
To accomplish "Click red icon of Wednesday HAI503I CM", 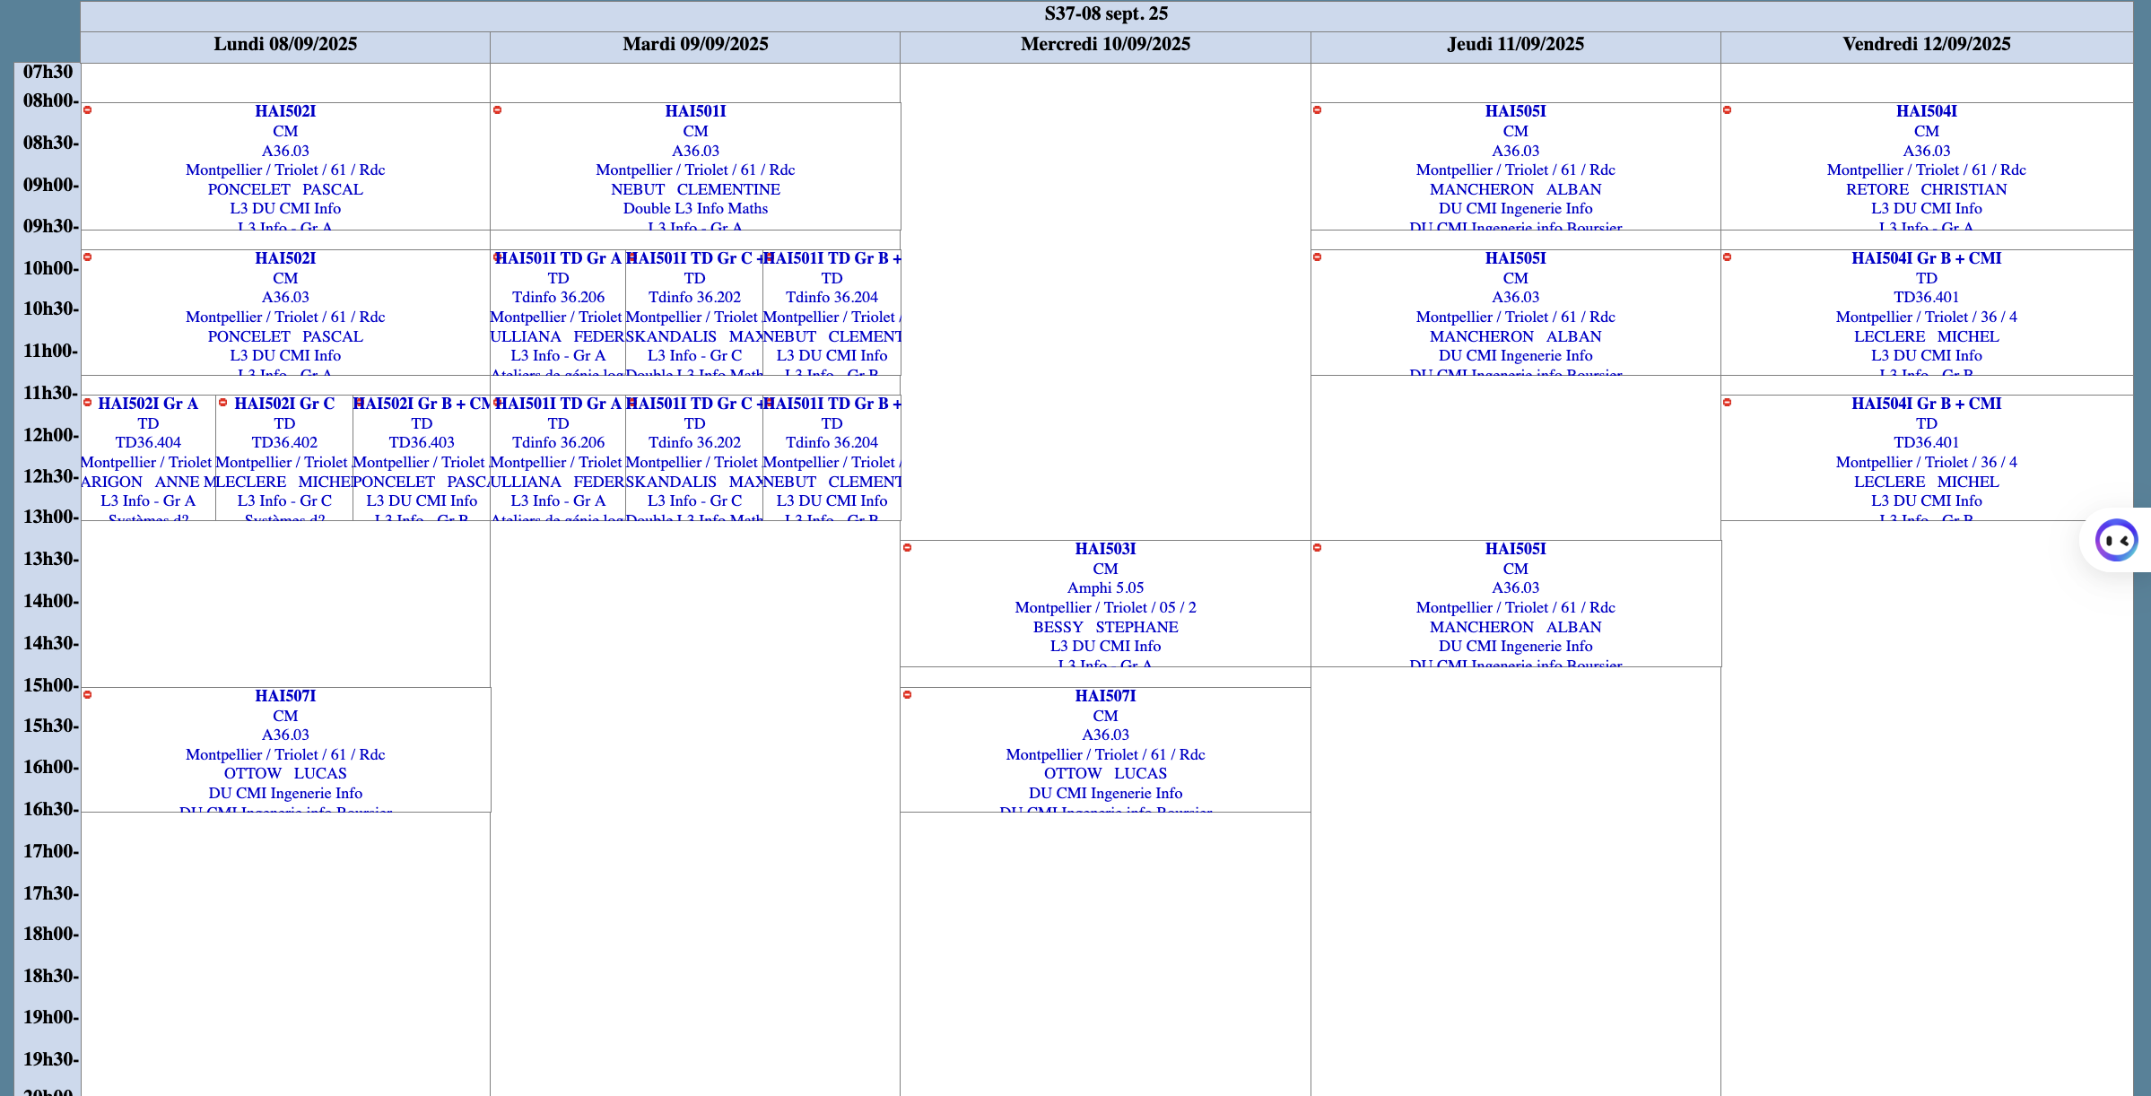I will pyautogui.click(x=908, y=548).
